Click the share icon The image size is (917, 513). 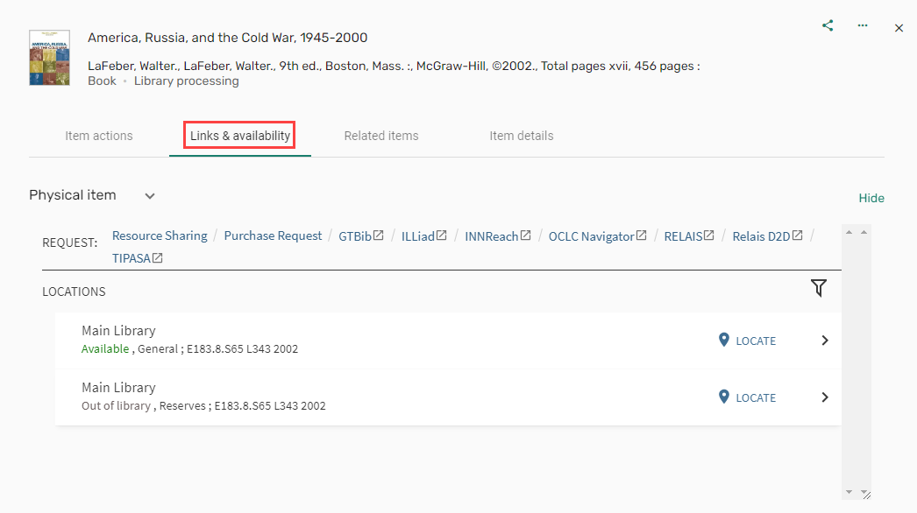[828, 25]
